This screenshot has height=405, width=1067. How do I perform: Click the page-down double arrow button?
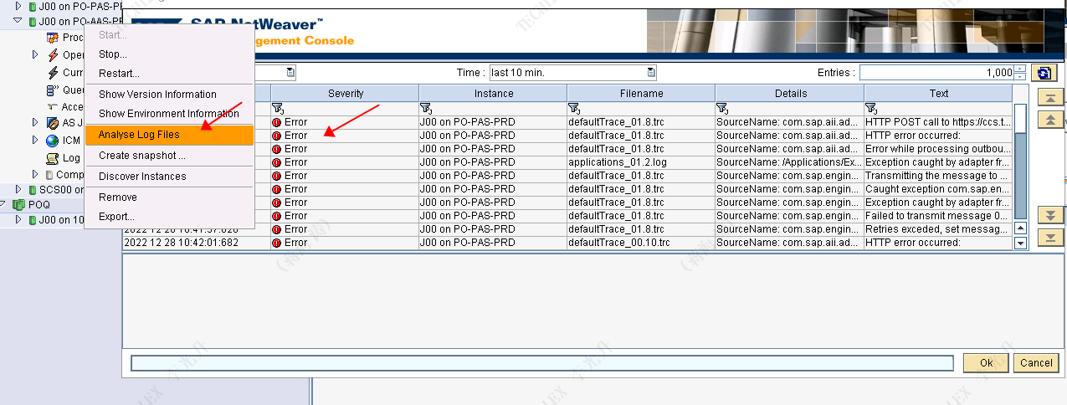1050,216
